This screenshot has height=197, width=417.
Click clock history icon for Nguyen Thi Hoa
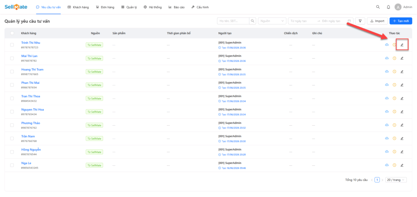[394, 112]
